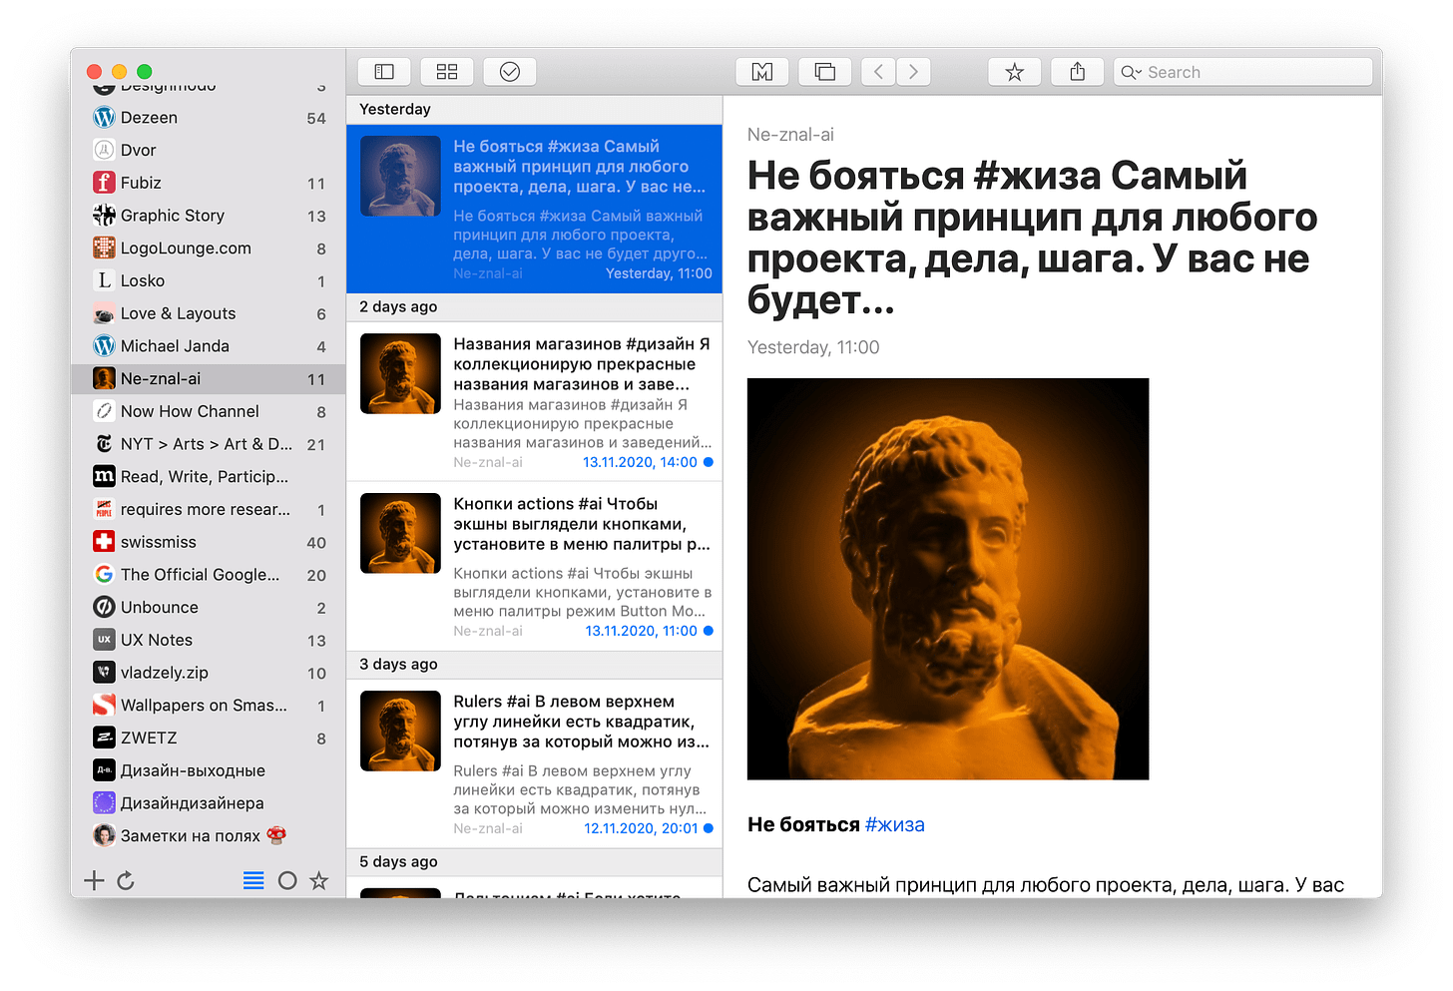The image size is (1453, 991).
Task: Open the Unbounce feed
Action: click(x=209, y=607)
